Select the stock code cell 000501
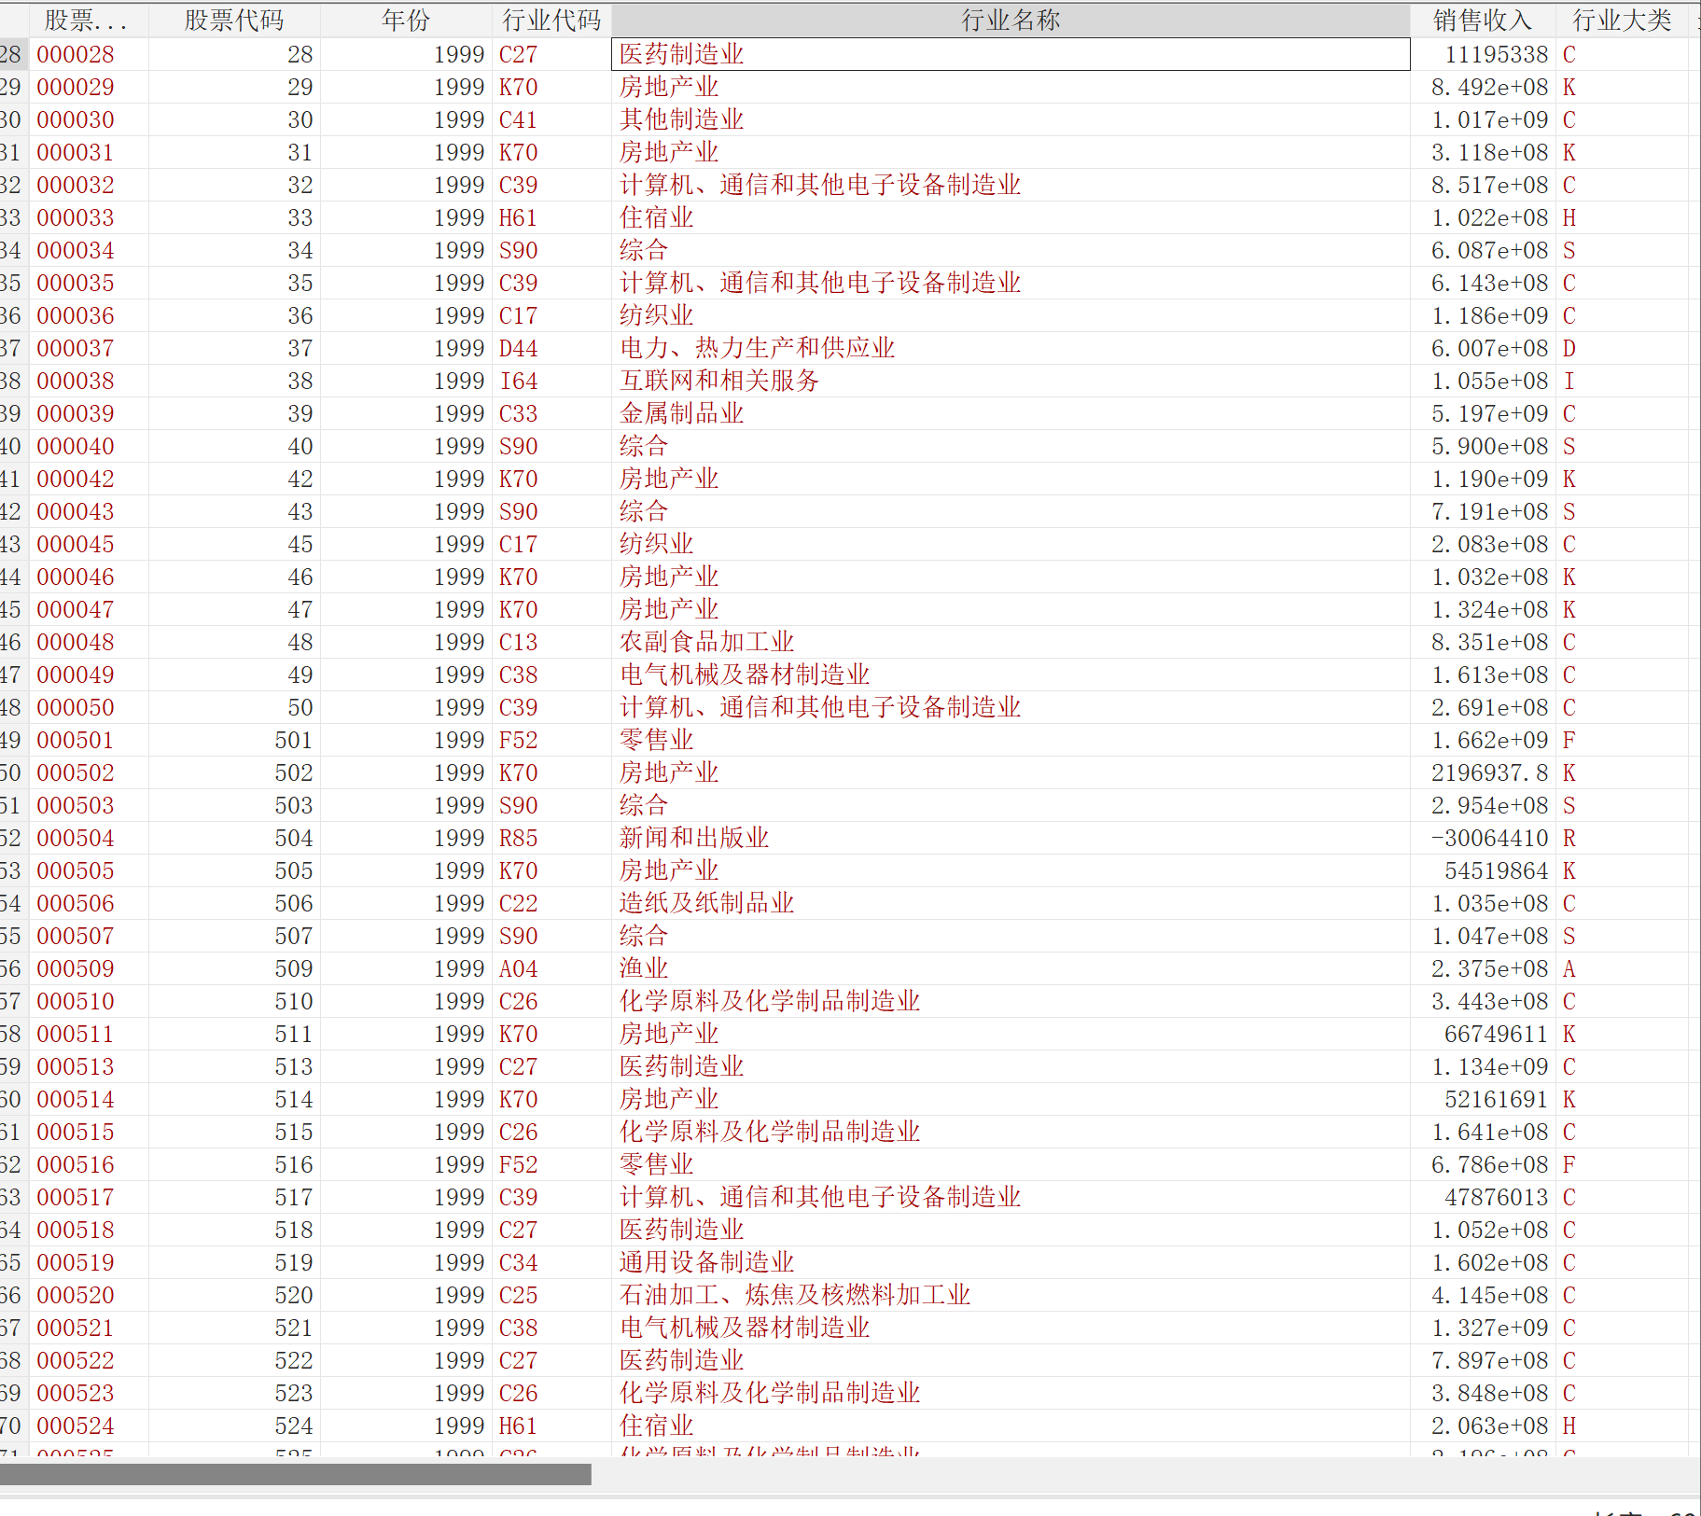This screenshot has width=1701, height=1516. [x=76, y=740]
